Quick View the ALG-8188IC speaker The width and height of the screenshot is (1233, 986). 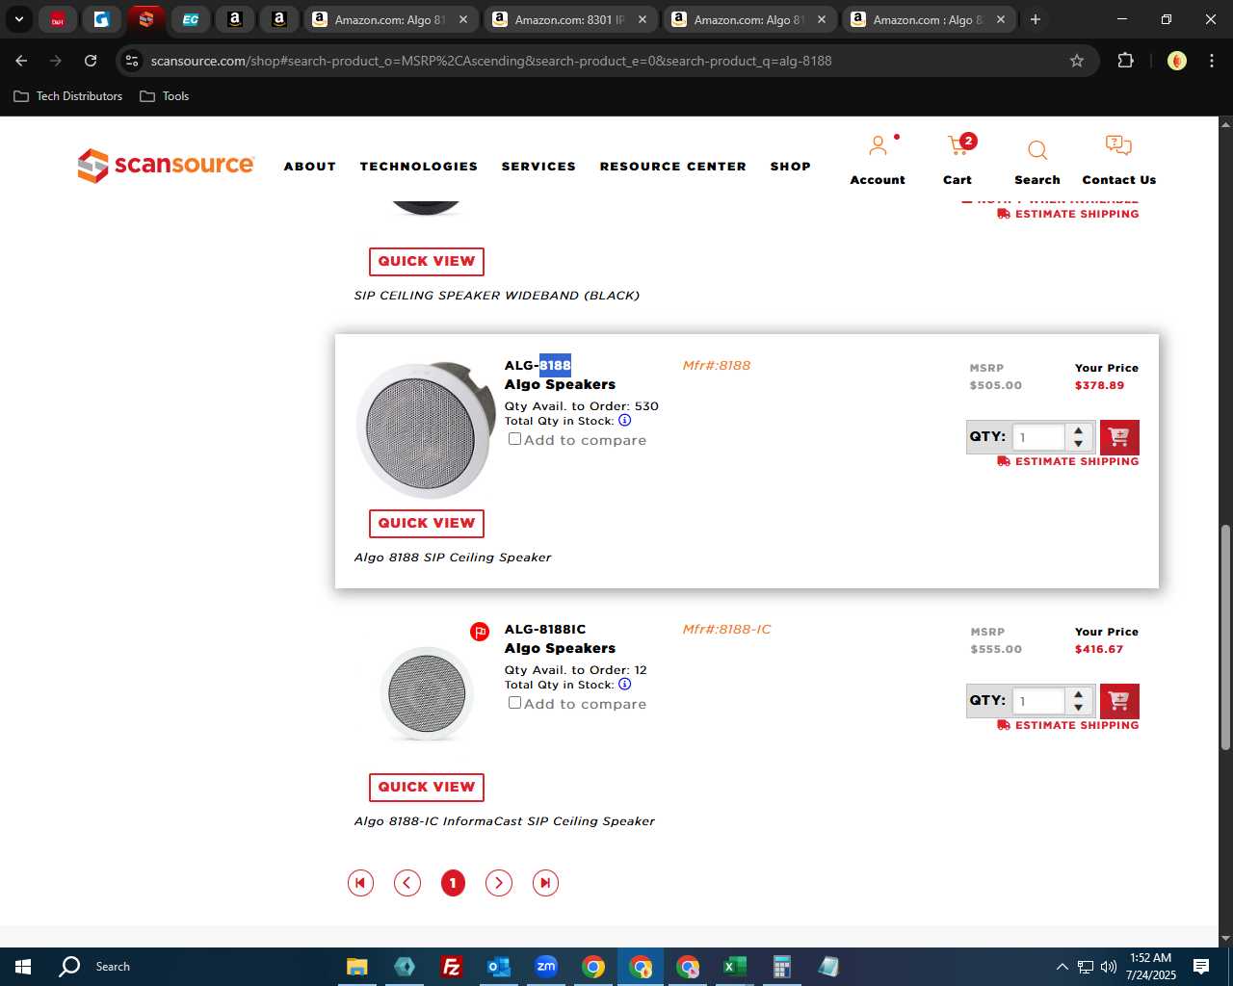click(427, 787)
